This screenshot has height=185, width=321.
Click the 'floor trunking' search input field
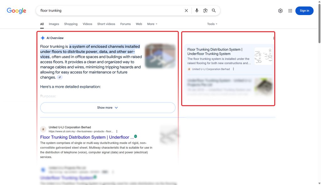(111, 11)
